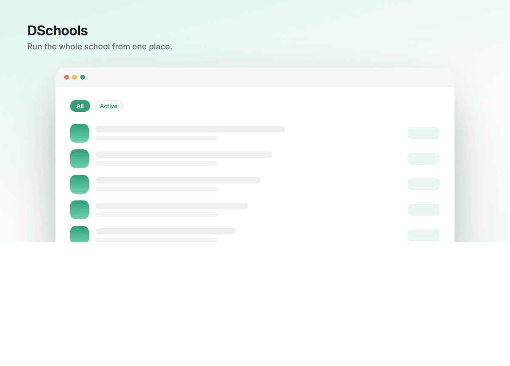Click the fourth list row's title bar

172,206
